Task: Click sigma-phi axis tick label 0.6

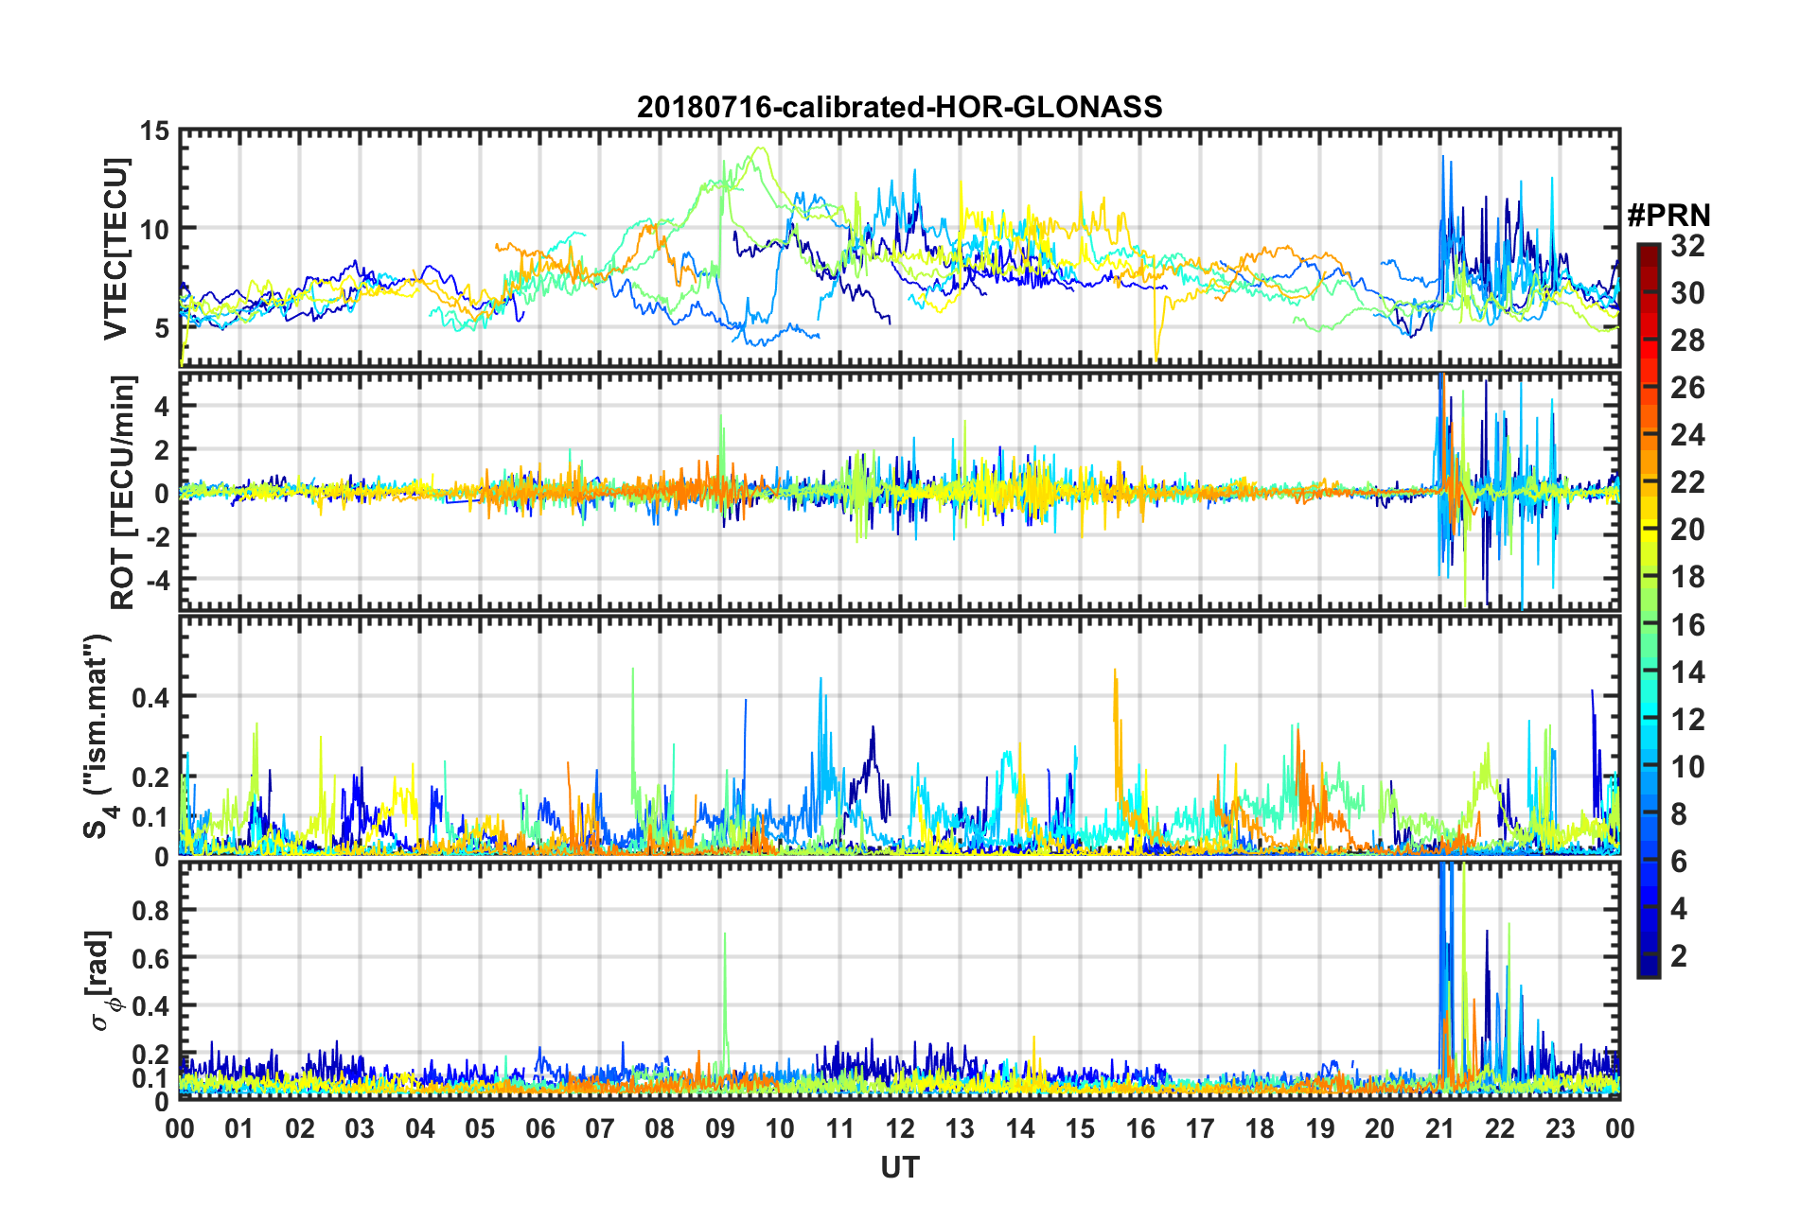Action: (x=150, y=958)
